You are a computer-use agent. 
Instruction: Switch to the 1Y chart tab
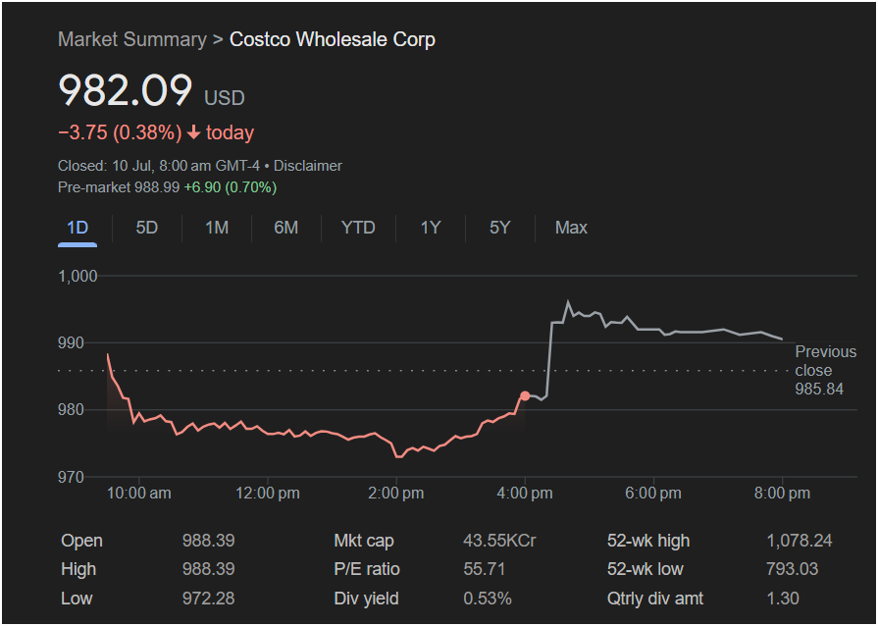[x=430, y=228]
